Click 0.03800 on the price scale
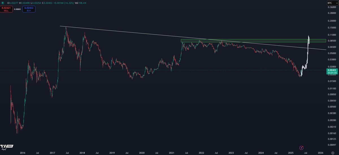This screenshot has height=155, width=339. coord(331,59)
